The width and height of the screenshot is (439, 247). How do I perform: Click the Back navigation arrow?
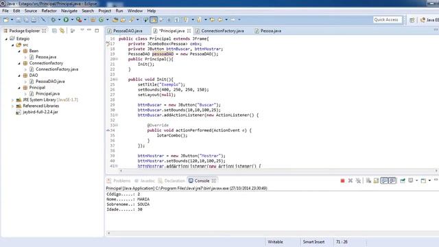220,20
